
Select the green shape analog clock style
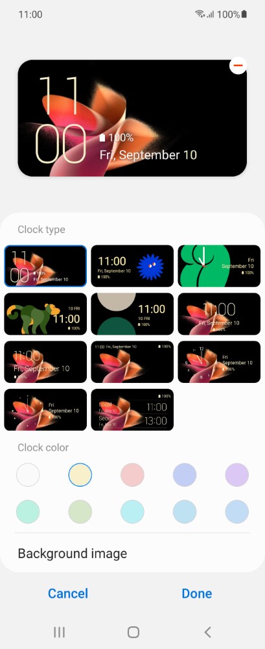219,265
